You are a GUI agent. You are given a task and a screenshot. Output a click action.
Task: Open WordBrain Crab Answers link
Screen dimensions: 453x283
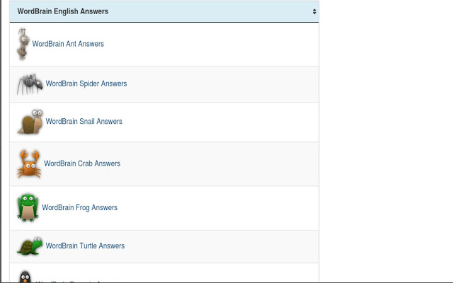pos(82,163)
